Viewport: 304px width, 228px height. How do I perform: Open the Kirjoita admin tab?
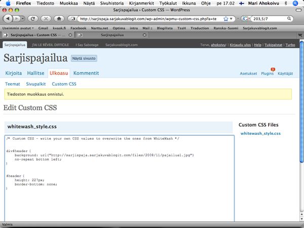(x=13, y=73)
